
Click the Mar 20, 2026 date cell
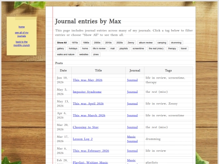(x=63, y=127)
